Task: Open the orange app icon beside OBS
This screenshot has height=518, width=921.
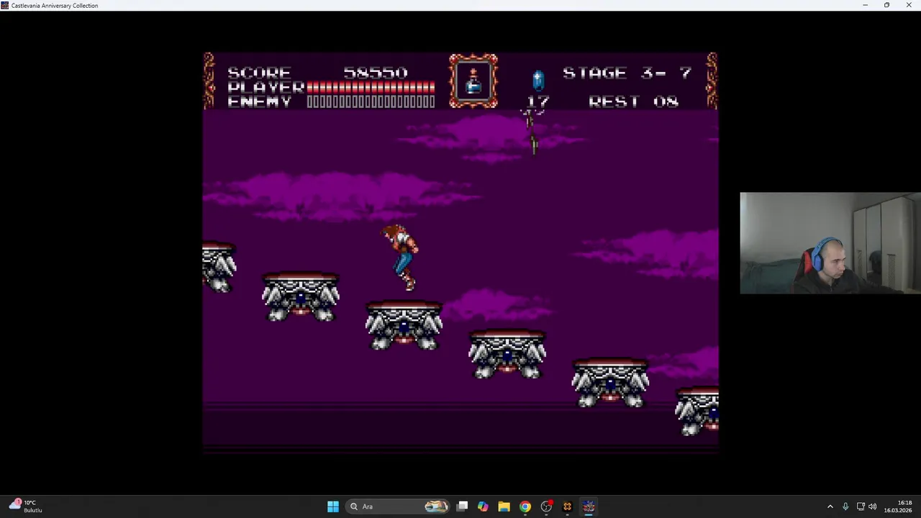Action: [567, 506]
